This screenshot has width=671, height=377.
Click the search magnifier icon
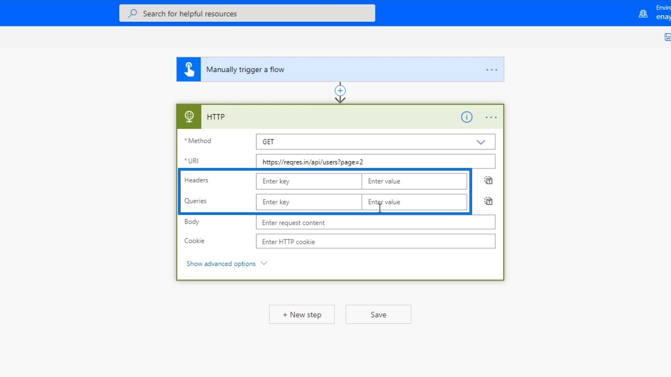(x=132, y=14)
